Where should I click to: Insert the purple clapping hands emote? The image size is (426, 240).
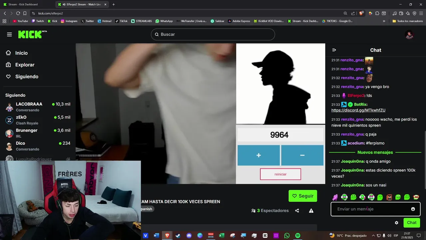click(335, 197)
